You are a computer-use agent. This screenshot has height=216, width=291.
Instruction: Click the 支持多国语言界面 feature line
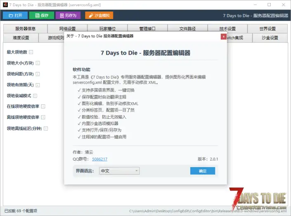(106, 90)
